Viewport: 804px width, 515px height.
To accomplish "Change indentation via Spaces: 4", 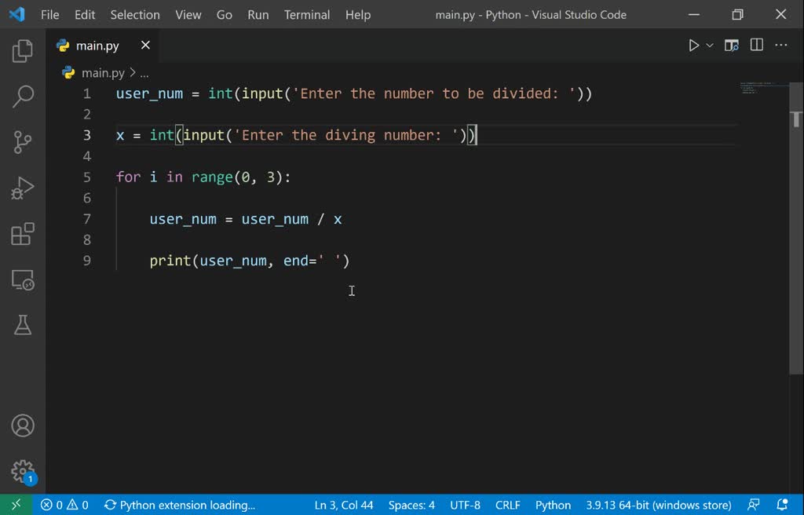I will click(x=411, y=505).
